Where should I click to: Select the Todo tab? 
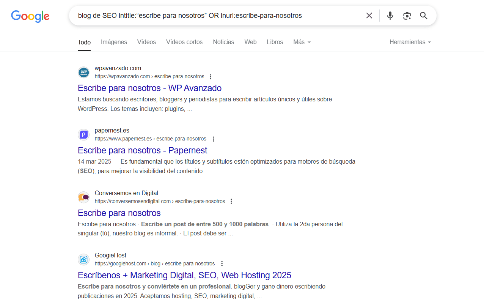click(84, 42)
